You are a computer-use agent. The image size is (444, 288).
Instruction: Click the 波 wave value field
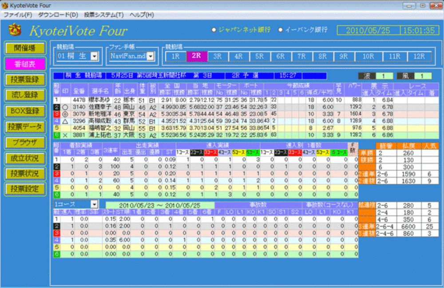tap(384, 76)
